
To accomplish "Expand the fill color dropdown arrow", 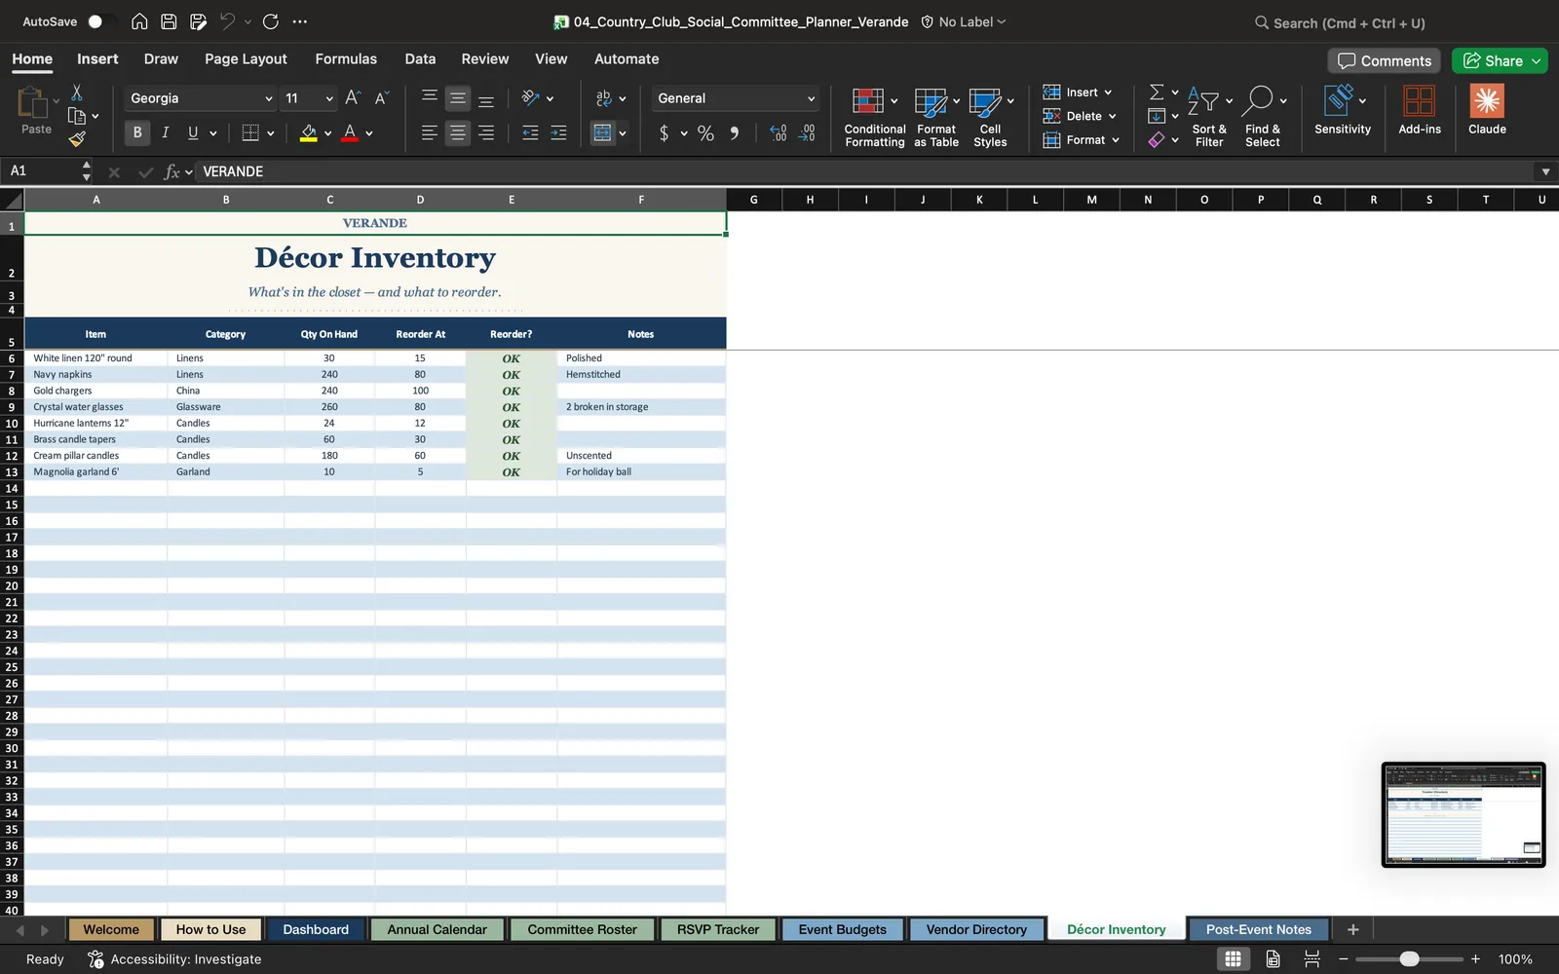I will tap(327, 133).
